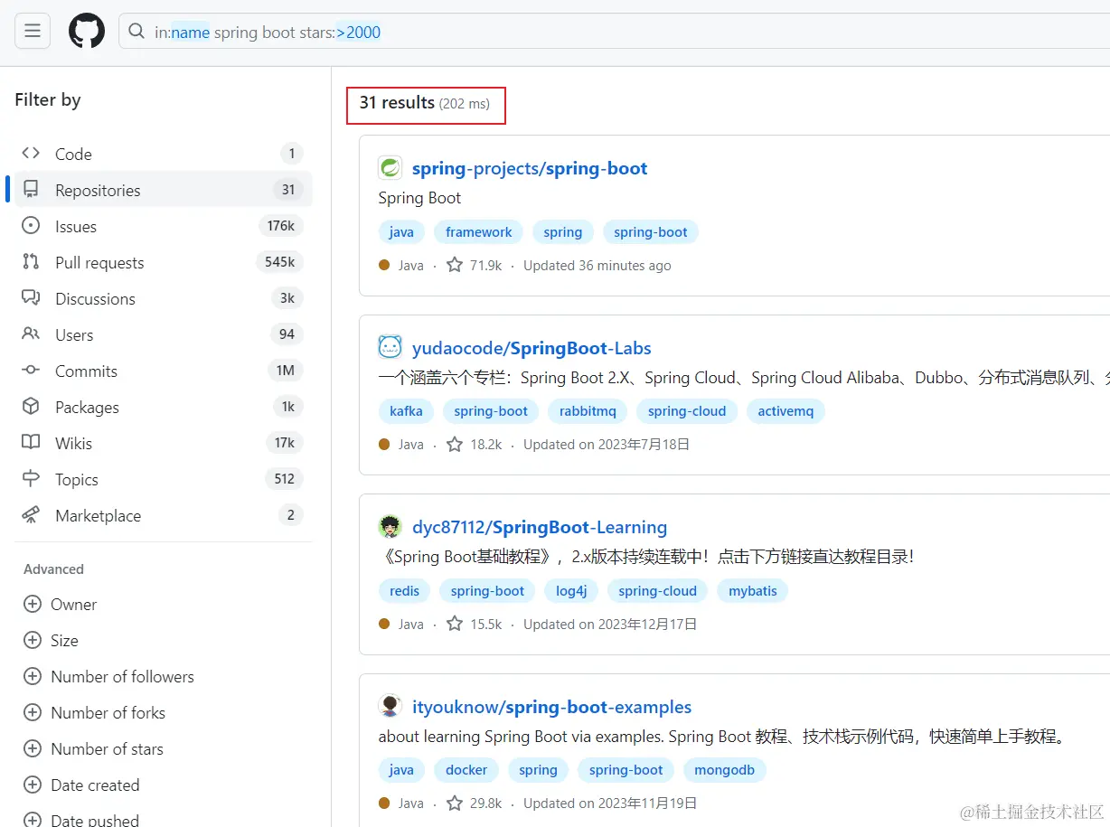The height and width of the screenshot is (827, 1110).
Task: Click the 'Advanced' section heading
Action: (53, 569)
